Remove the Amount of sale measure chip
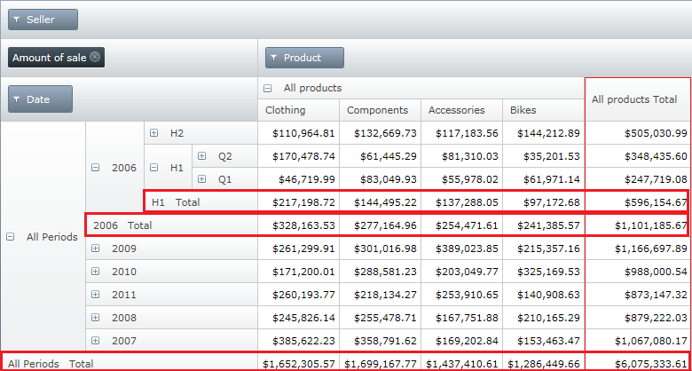Screen dimensions: 692x371 (x=96, y=58)
